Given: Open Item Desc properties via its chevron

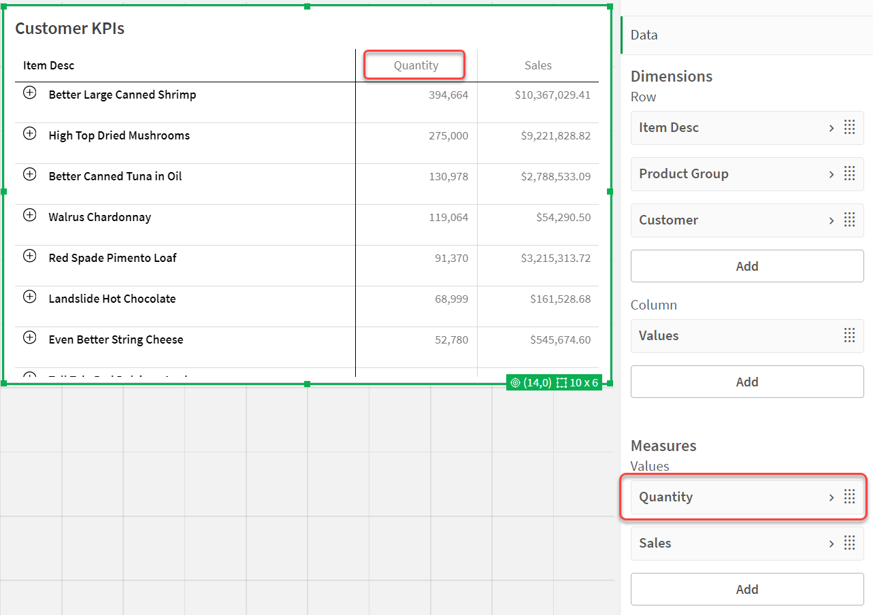Looking at the screenshot, I should point(831,127).
